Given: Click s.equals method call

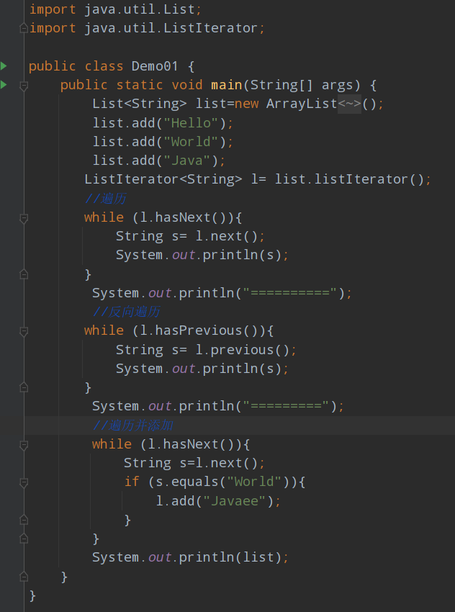Looking at the screenshot, I should tap(187, 482).
